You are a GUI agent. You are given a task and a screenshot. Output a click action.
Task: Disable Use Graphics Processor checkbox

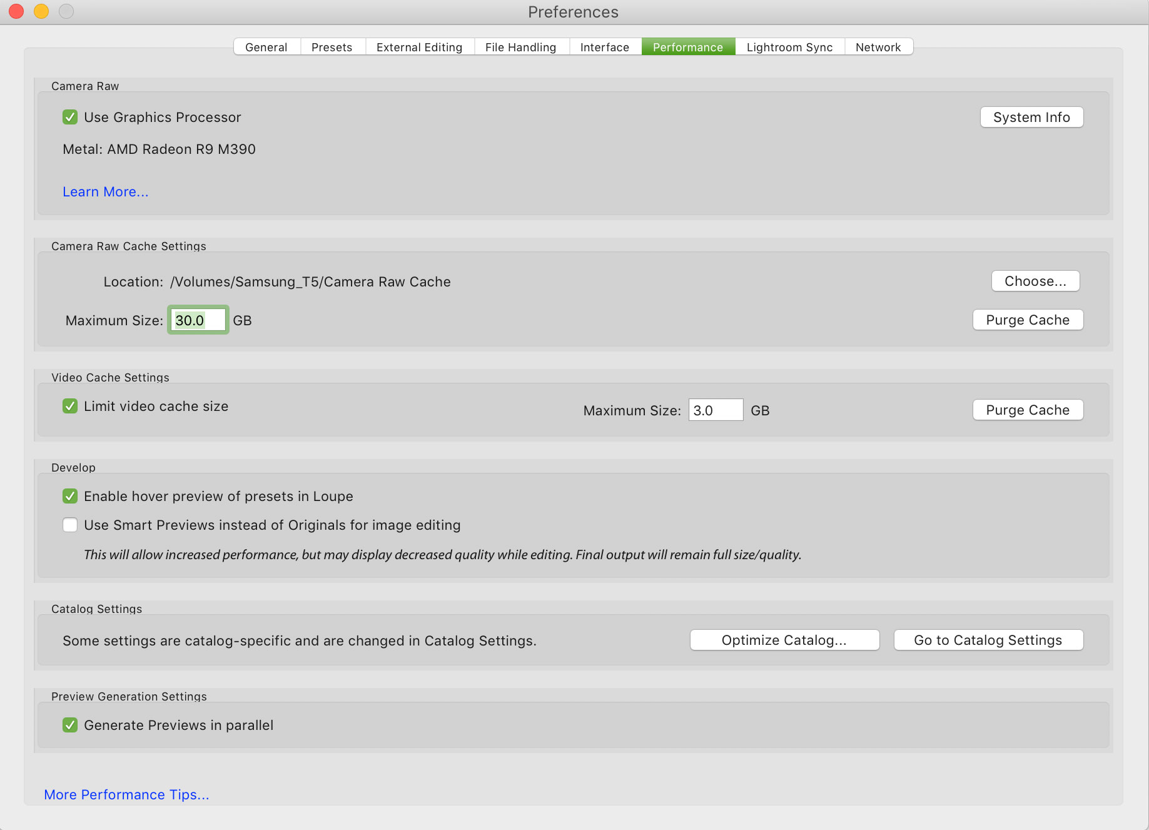[x=70, y=117]
